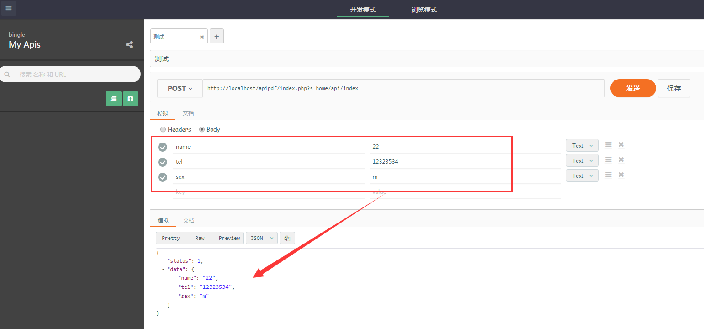Click the 保存 button
The height and width of the screenshot is (329, 704).
674,89
